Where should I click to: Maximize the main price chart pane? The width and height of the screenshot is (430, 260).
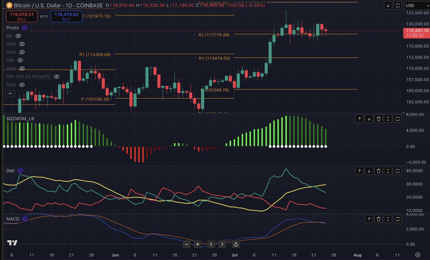397,5
